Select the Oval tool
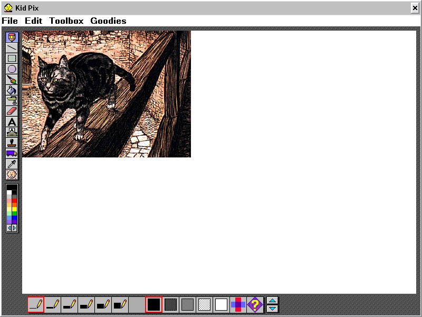The image size is (422, 317). [12, 69]
